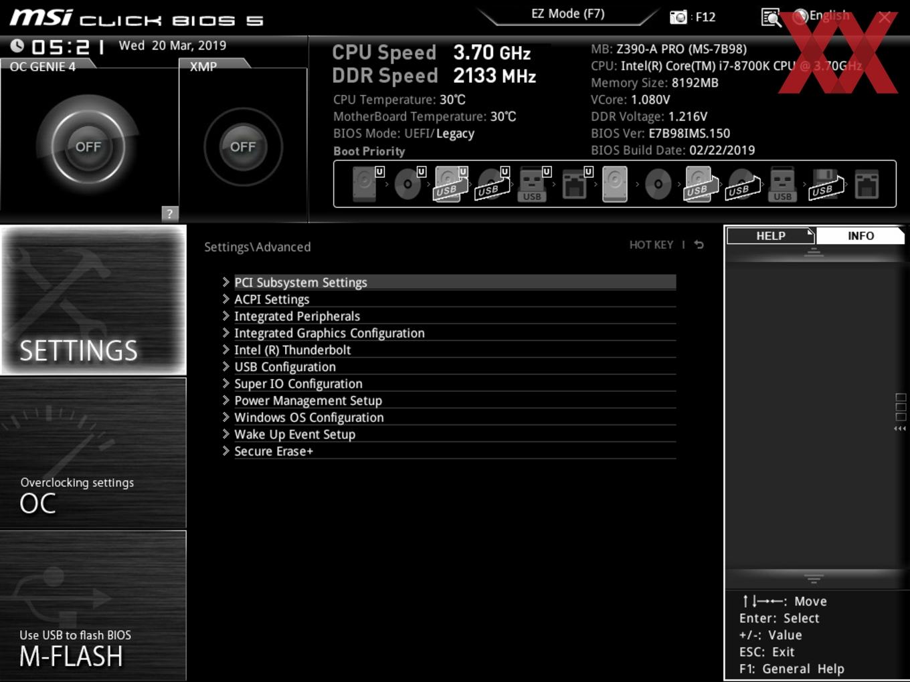Select the UEFI USB key boot icon

[534, 183]
